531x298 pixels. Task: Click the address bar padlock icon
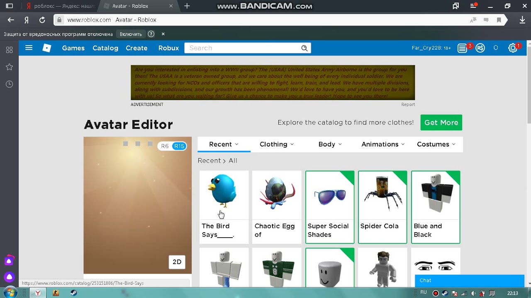59,20
